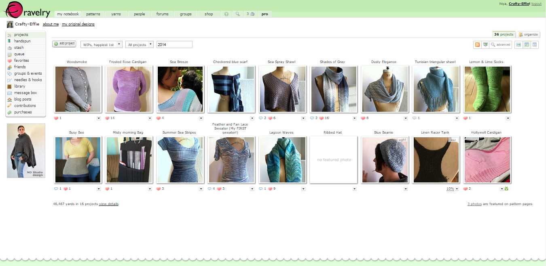Follow the 'view details' link
Image resolution: width=546 pixels, height=266 pixels.
pos(109,204)
